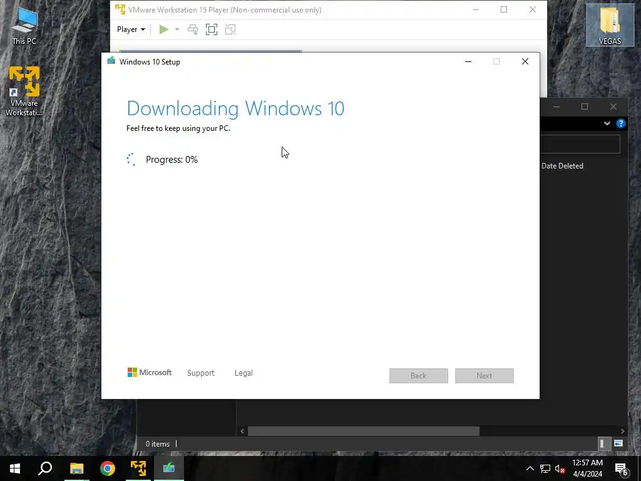Maximize the VMware Workstation Player window
This screenshot has height=481, width=641.
coord(504,9)
